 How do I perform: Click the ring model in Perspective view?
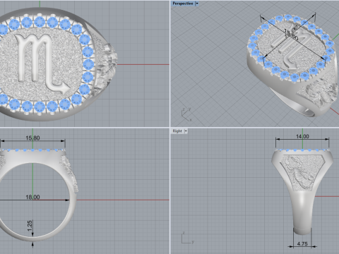click(x=293, y=65)
